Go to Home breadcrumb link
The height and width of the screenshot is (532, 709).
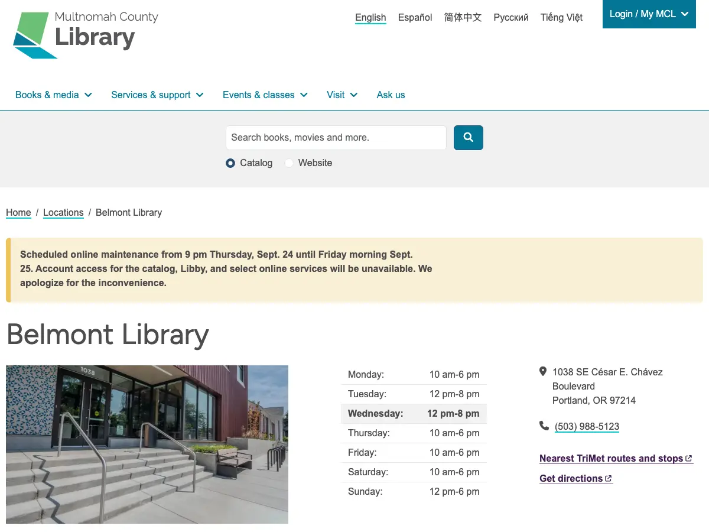click(x=18, y=213)
